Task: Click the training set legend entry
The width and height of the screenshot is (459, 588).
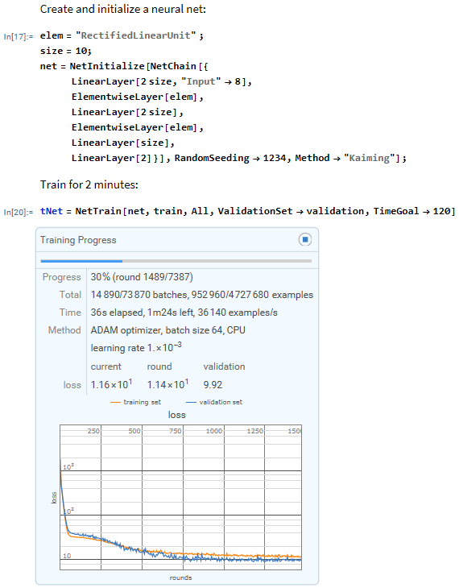Action: coord(136,402)
